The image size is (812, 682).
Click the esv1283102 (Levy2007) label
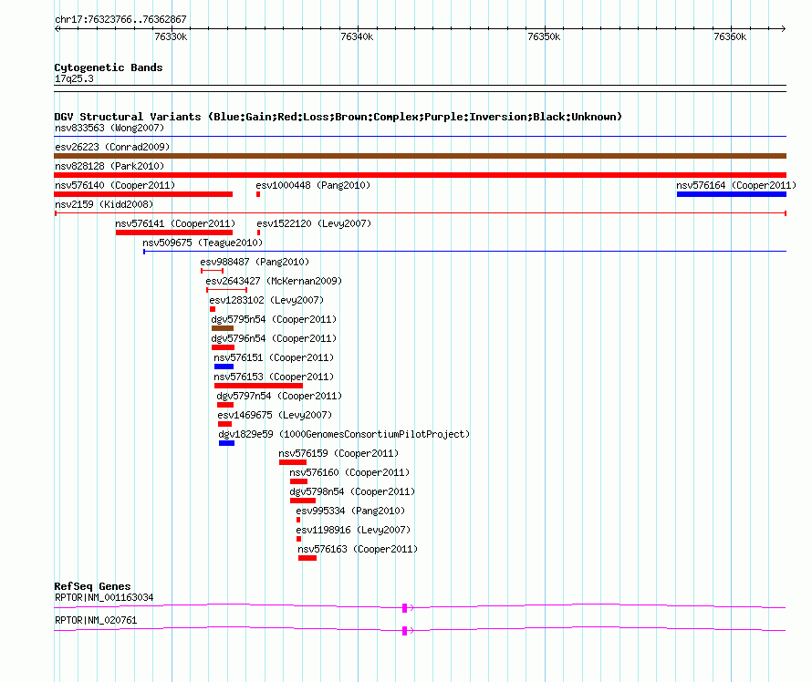266,300
